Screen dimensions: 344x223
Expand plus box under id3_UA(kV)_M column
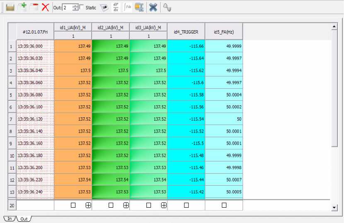(164, 205)
